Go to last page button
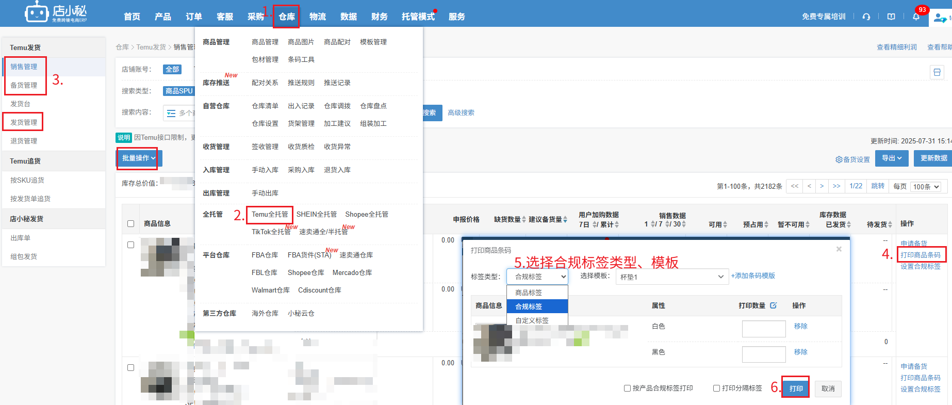Image resolution: width=952 pixels, height=405 pixels. (x=836, y=186)
